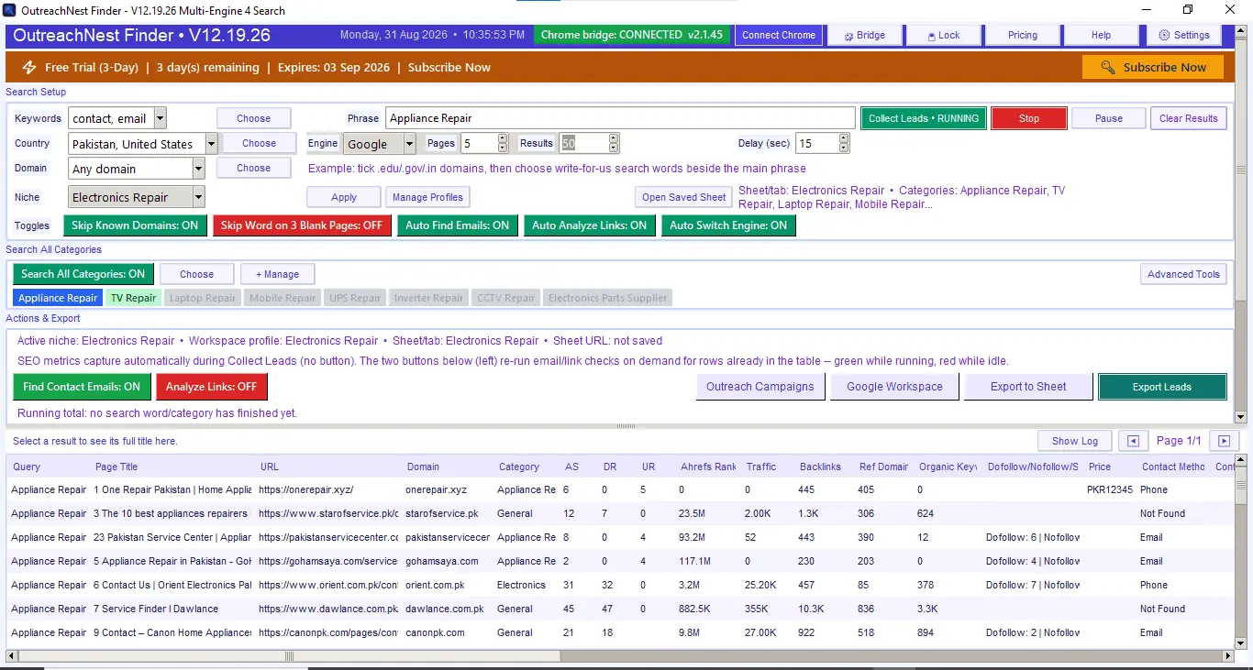Expand the Domain dropdown
1253x670 pixels.
pyautogui.click(x=199, y=169)
